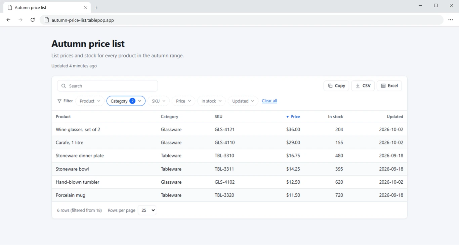The image size is (459, 245).
Task: Click the stock value "480"
Action: (x=339, y=156)
